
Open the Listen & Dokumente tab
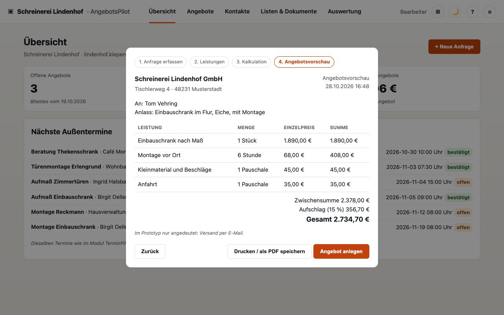click(x=289, y=11)
